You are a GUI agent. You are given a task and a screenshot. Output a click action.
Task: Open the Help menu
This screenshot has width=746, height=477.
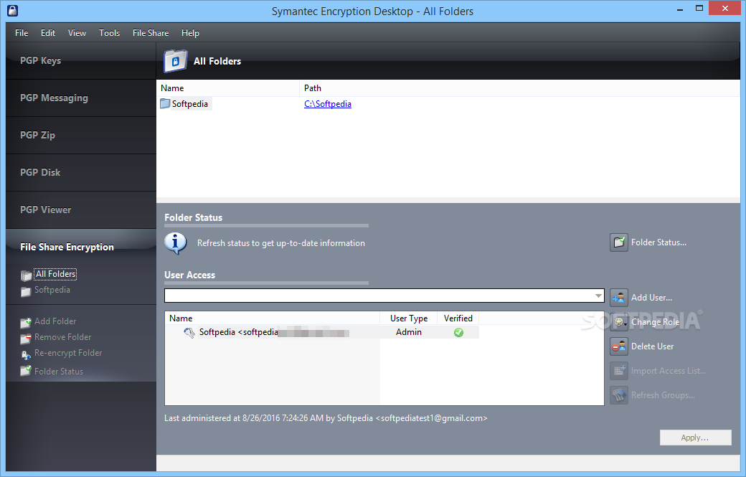tap(190, 33)
